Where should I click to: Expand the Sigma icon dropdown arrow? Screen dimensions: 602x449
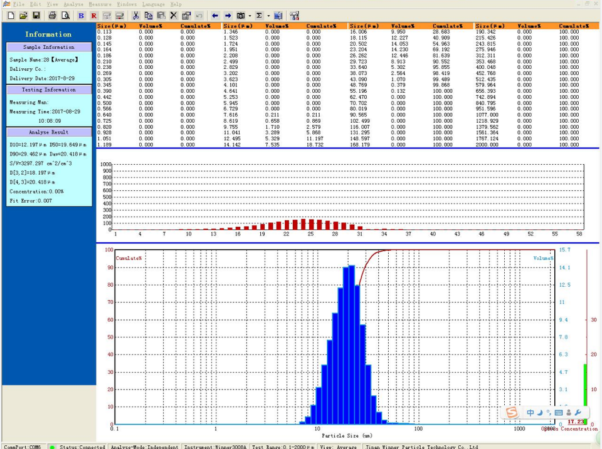(x=268, y=15)
